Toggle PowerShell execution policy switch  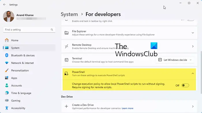click(x=185, y=85)
